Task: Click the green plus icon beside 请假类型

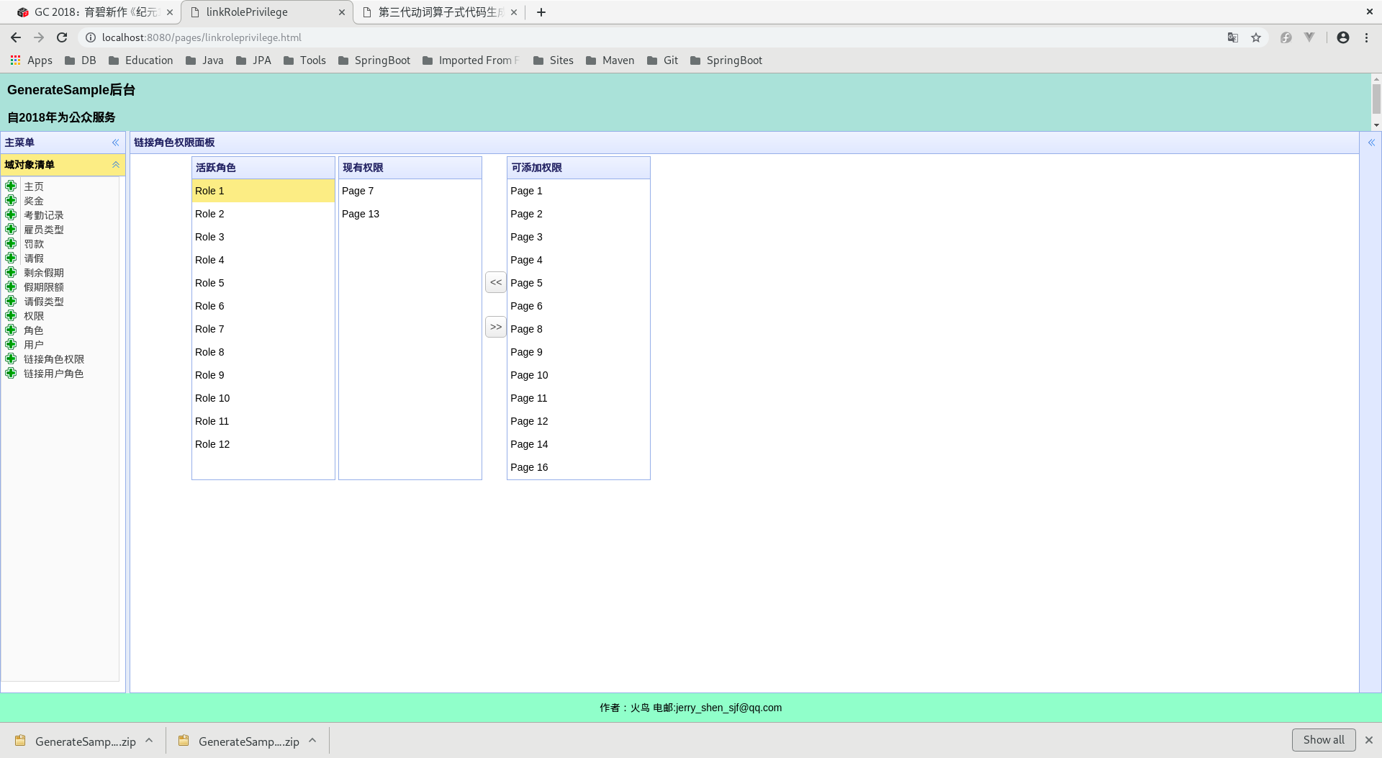Action: click(x=11, y=301)
